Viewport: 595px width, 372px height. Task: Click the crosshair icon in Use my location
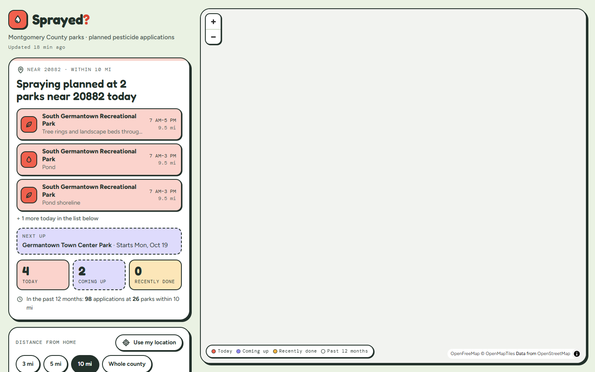click(x=126, y=343)
